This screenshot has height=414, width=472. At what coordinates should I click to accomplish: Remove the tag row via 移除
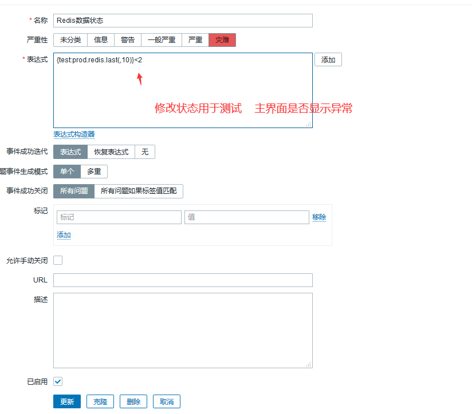319,217
